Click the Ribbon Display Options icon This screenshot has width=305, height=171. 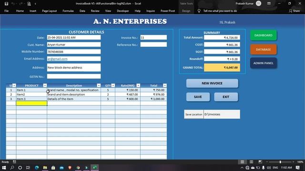(x=269, y=3)
